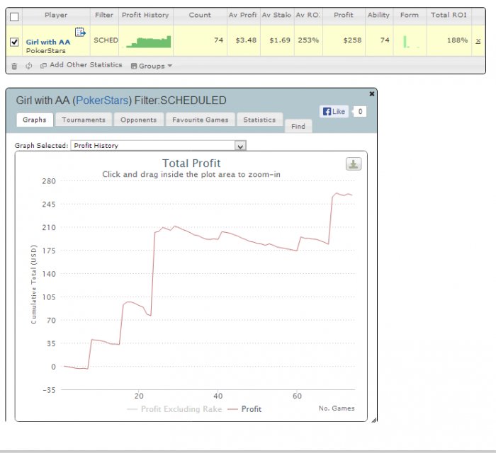Image resolution: width=496 pixels, height=453 pixels.
Task: Click the refresh icon next to the trash
Action: 29,66
